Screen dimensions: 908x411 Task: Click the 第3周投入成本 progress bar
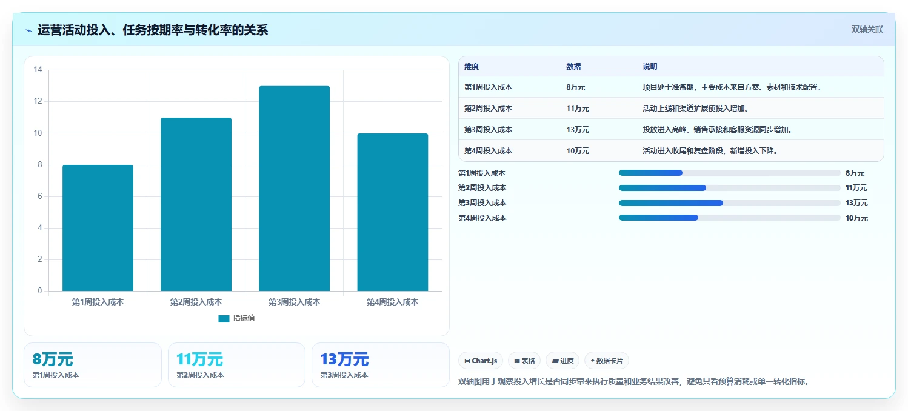[730, 202]
